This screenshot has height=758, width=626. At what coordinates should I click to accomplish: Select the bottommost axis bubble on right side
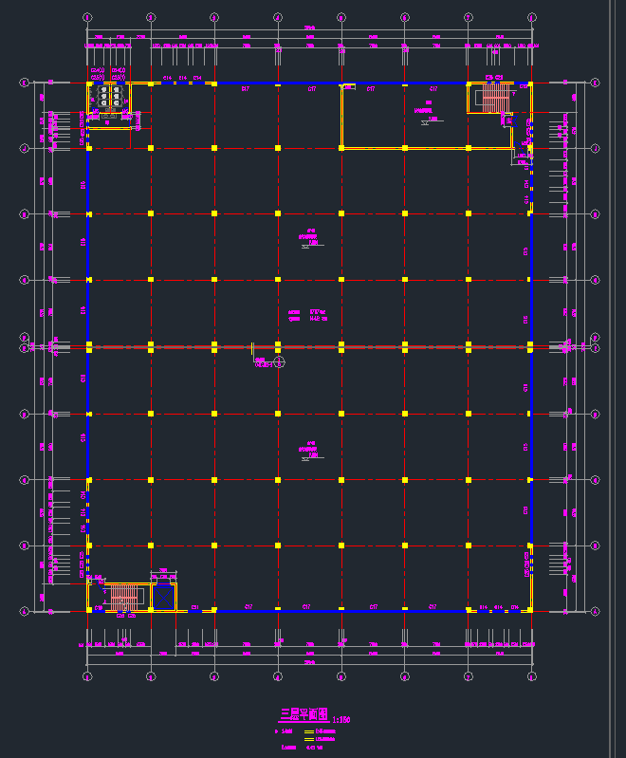pyautogui.click(x=595, y=612)
